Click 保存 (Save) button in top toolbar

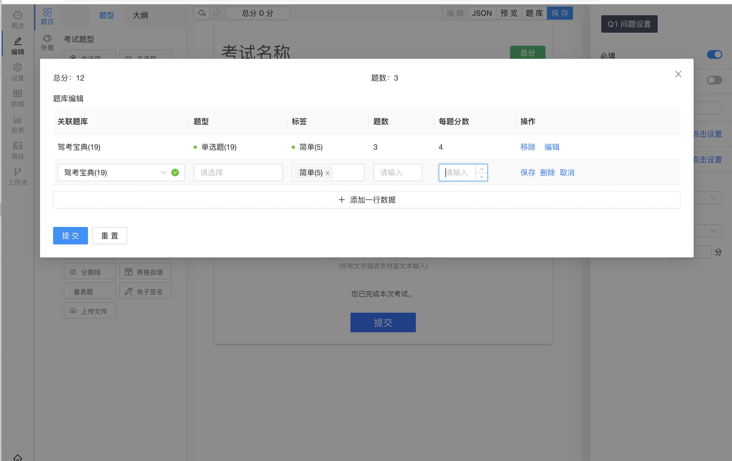(560, 13)
